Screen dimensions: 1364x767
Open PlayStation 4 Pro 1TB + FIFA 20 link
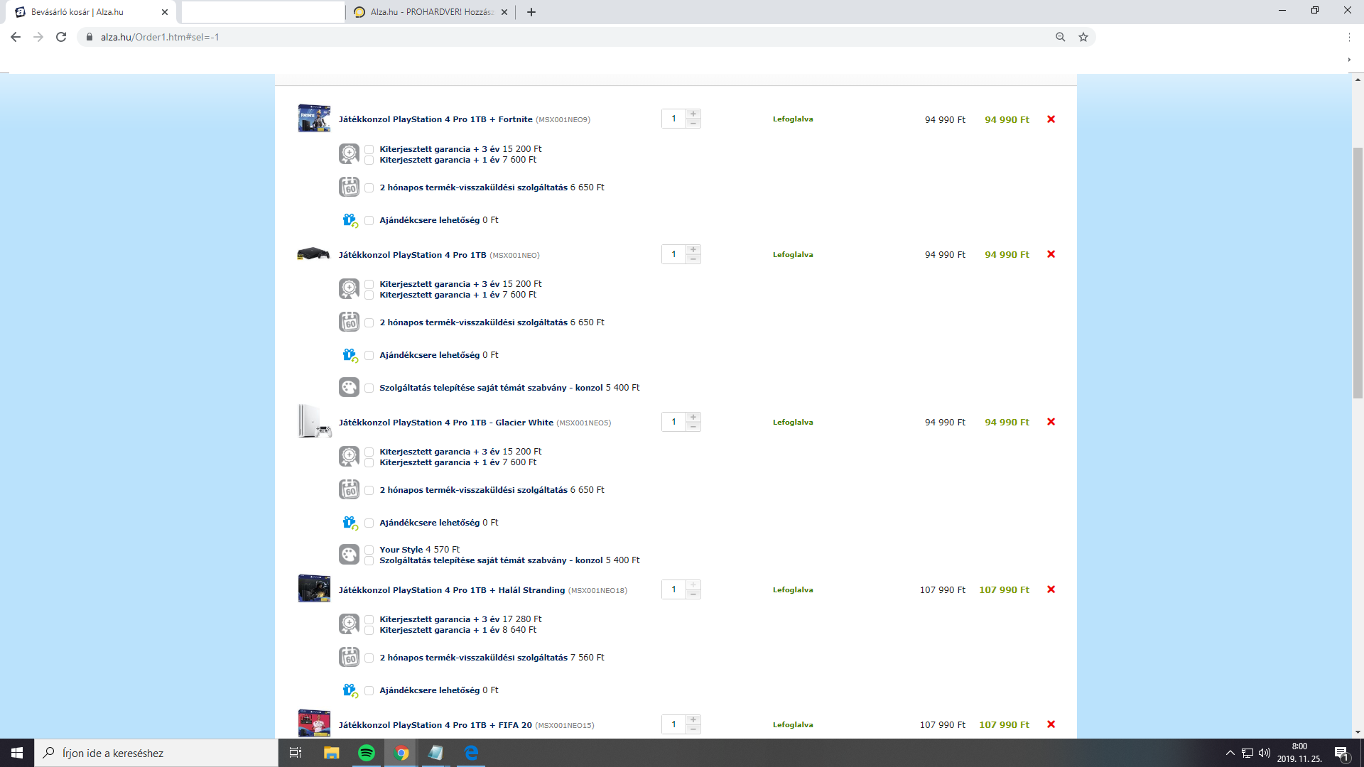(435, 725)
